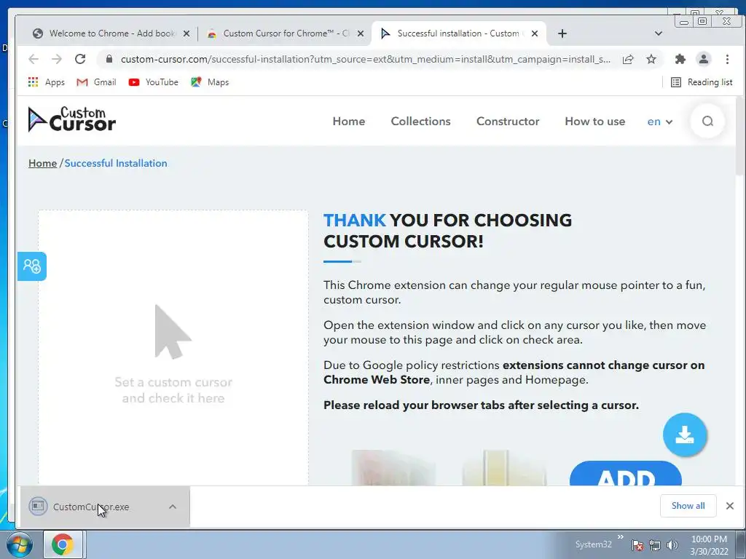The width and height of the screenshot is (746, 559).
Task: Reload the current page
Action: pyautogui.click(x=80, y=59)
